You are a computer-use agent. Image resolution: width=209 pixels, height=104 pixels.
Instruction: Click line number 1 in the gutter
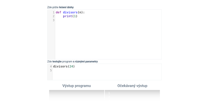pyautogui.click(x=53, y=12)
